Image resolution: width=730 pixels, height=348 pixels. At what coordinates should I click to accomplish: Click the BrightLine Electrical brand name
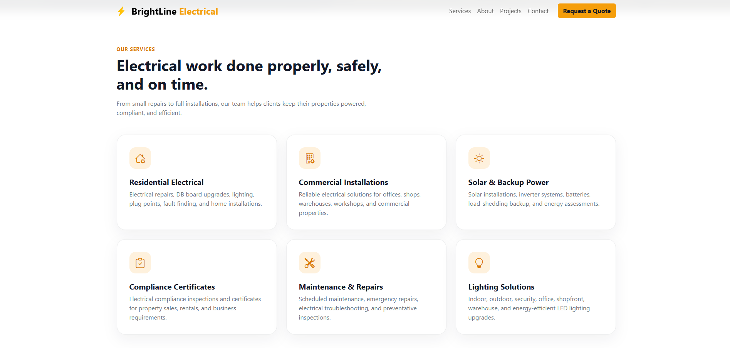click(175, 12)
